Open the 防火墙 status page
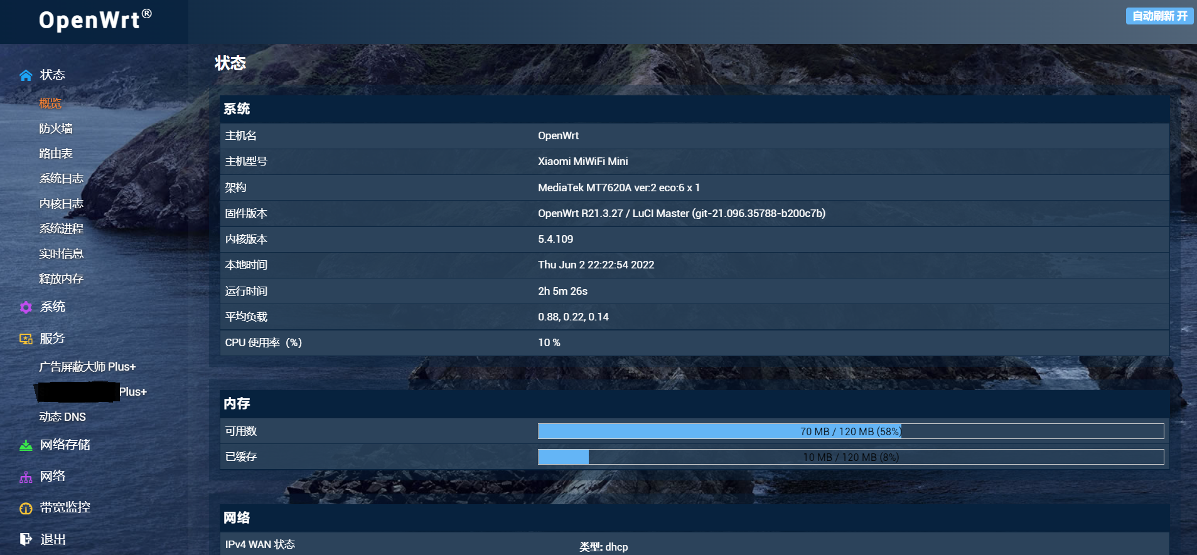Image resolution: width=1197 pixels, height=555 pixels. pyautogui.click(x=56, y=129)
